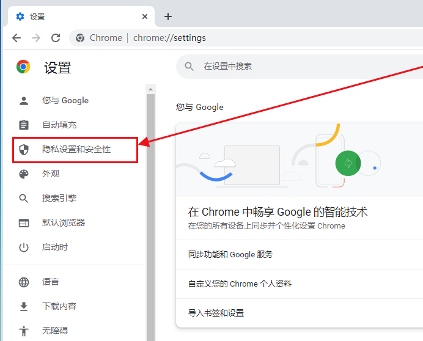Click the download icon for 下载内容

pos(24,306)
